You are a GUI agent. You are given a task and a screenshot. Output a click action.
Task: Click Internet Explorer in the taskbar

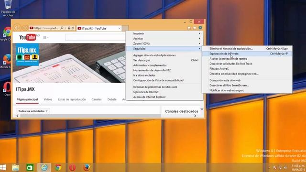(x=44, y=168)
